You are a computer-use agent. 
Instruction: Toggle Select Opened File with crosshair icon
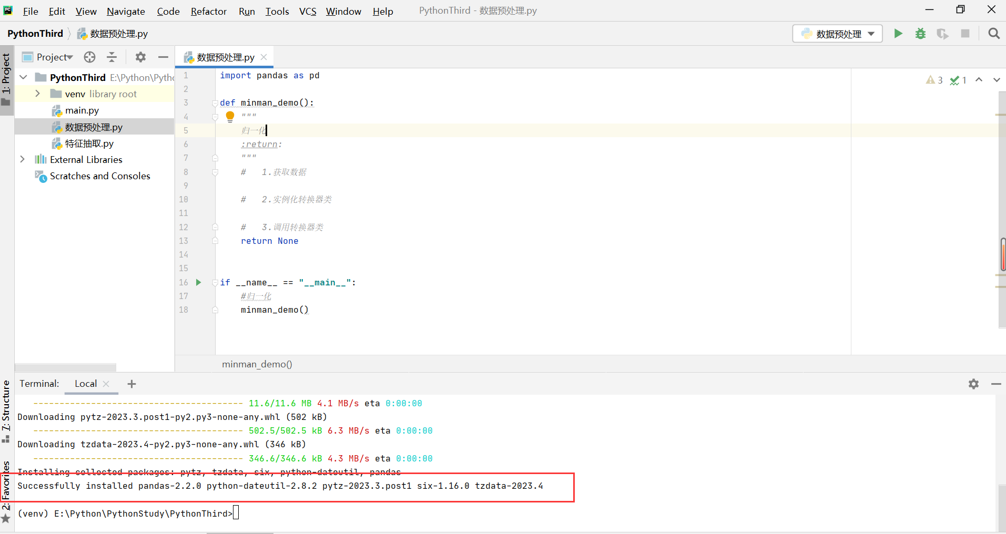pos(89,57)
